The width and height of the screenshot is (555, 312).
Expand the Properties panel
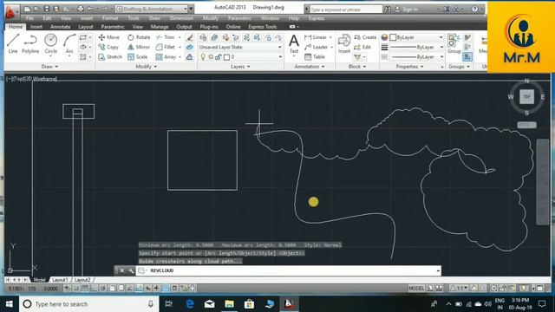[x=409, y=67]
